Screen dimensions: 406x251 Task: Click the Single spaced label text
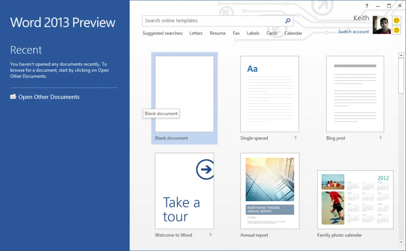click(x=254, y=138)
